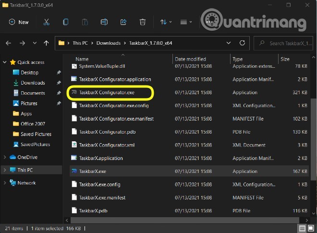This screenshot has height=233, width=317.
Task: Open Downloads in the sidebar
Action: pyautogui.click(x=33, y=83)
